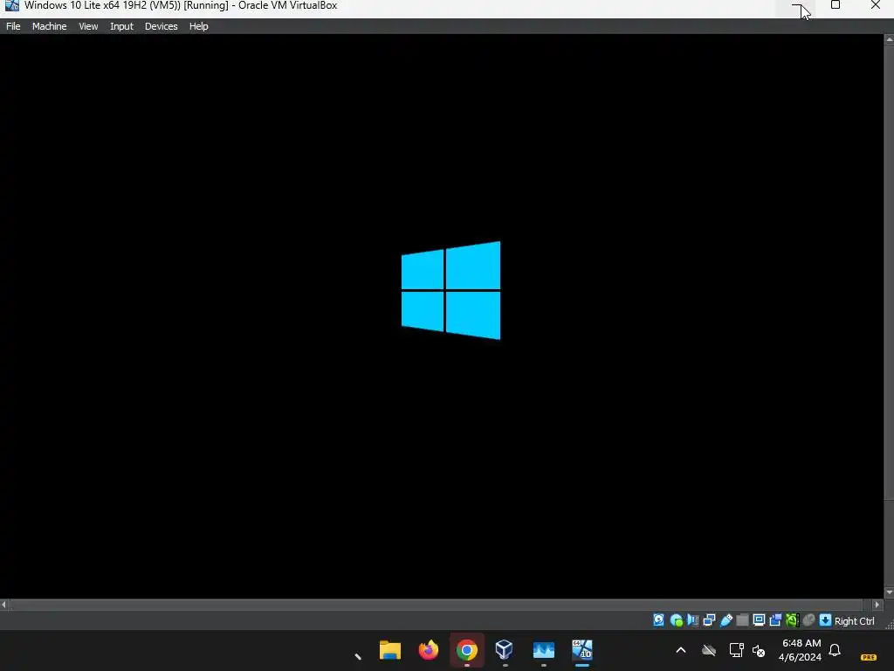Image resolution: width=894 pixels, height=671 pixels.
Task: Click the network adapters indicator icon
Action: 709,620
